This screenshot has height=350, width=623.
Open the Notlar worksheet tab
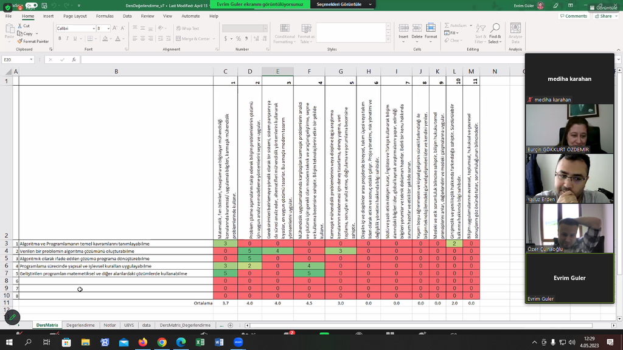(110, 325)
